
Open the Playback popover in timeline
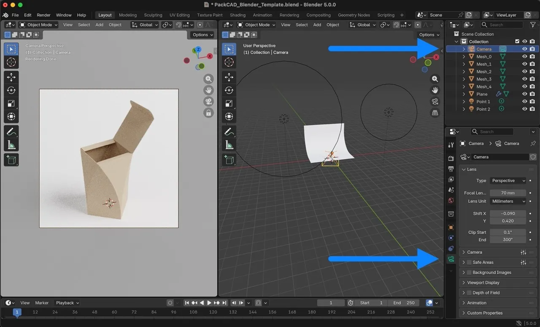[x=67, y=303]
